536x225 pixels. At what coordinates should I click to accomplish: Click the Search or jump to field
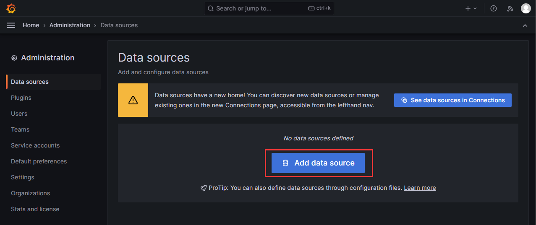pyautogui.click(x=269, y=8)
